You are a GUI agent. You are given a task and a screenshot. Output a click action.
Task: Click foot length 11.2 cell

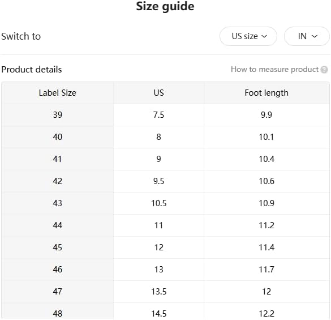(x=266, y=225)
